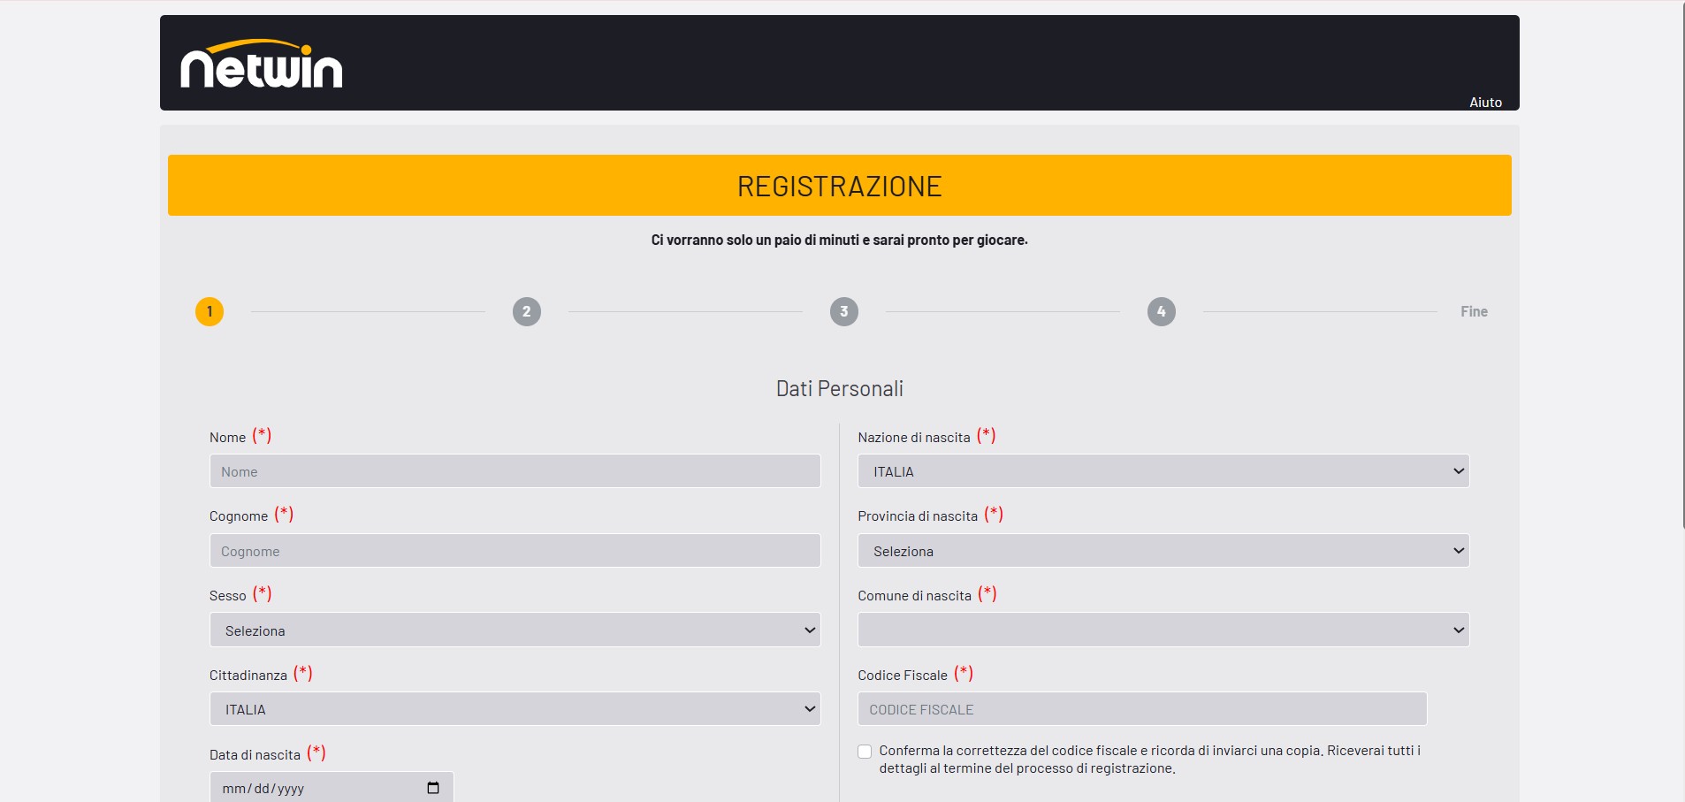Viewport: 1685px width, 802px height.
Task: Open the date picker calendar icon
Action: pos(433,788)
